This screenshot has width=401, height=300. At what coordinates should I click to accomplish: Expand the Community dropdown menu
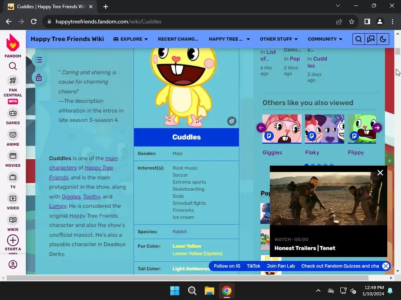click(325, 39)
